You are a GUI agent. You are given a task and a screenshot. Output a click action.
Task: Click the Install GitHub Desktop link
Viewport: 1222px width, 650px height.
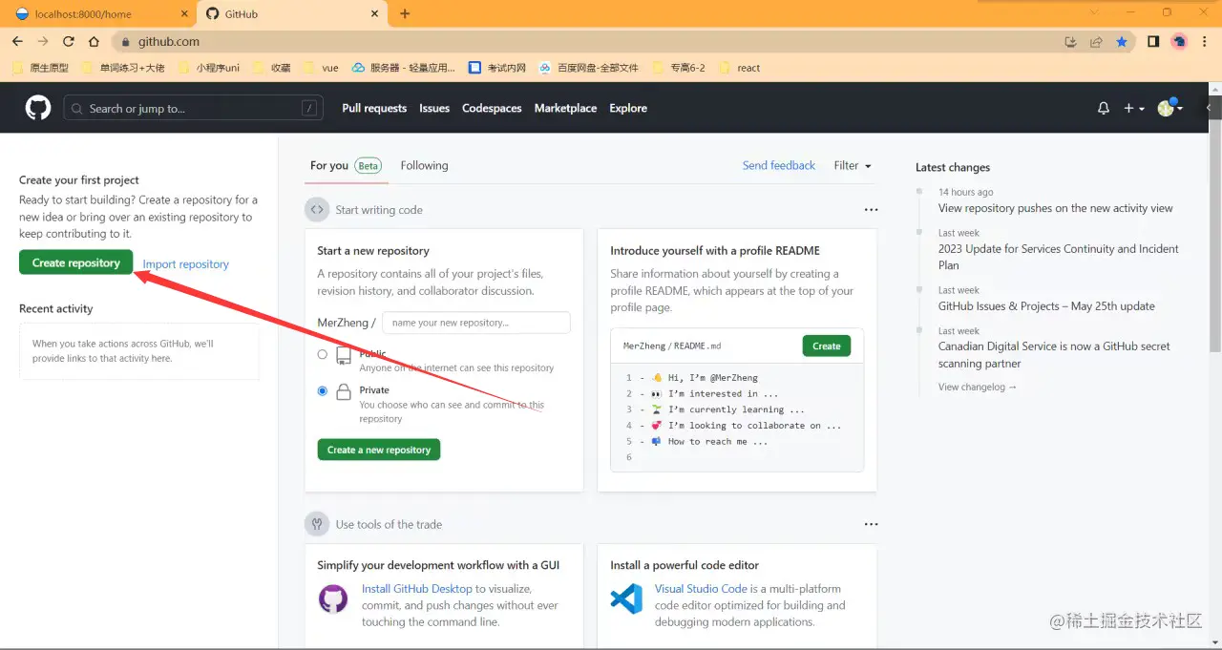click(x=417, y=589)
